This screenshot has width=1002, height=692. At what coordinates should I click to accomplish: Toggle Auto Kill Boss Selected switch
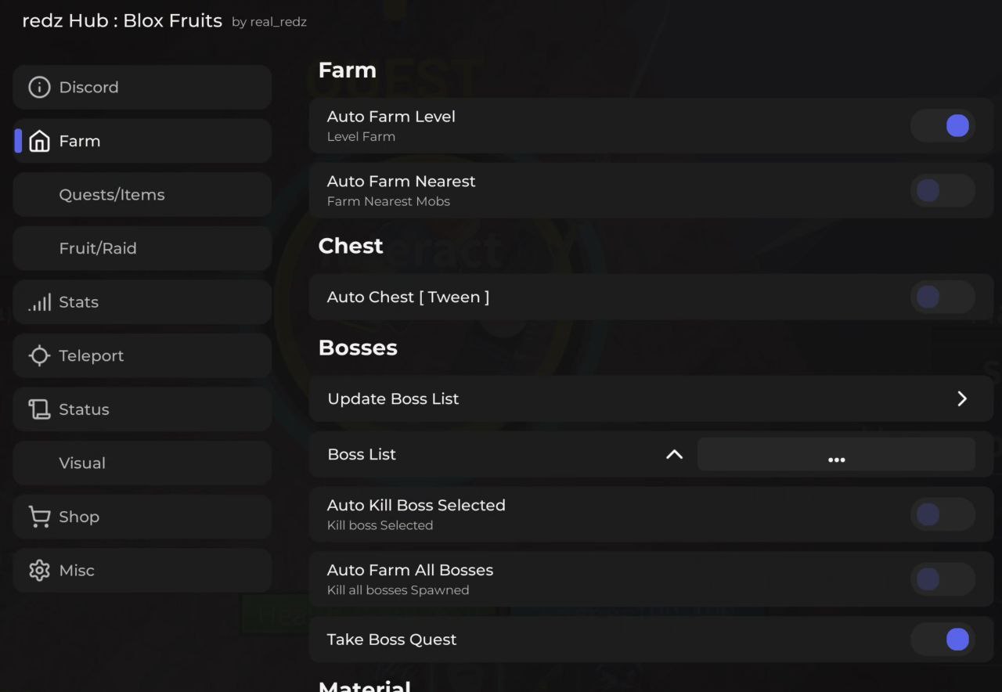pos(943,514)
